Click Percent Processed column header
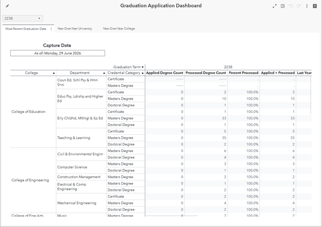This screenshot has height=227, width=322. (x=244, y=73)
